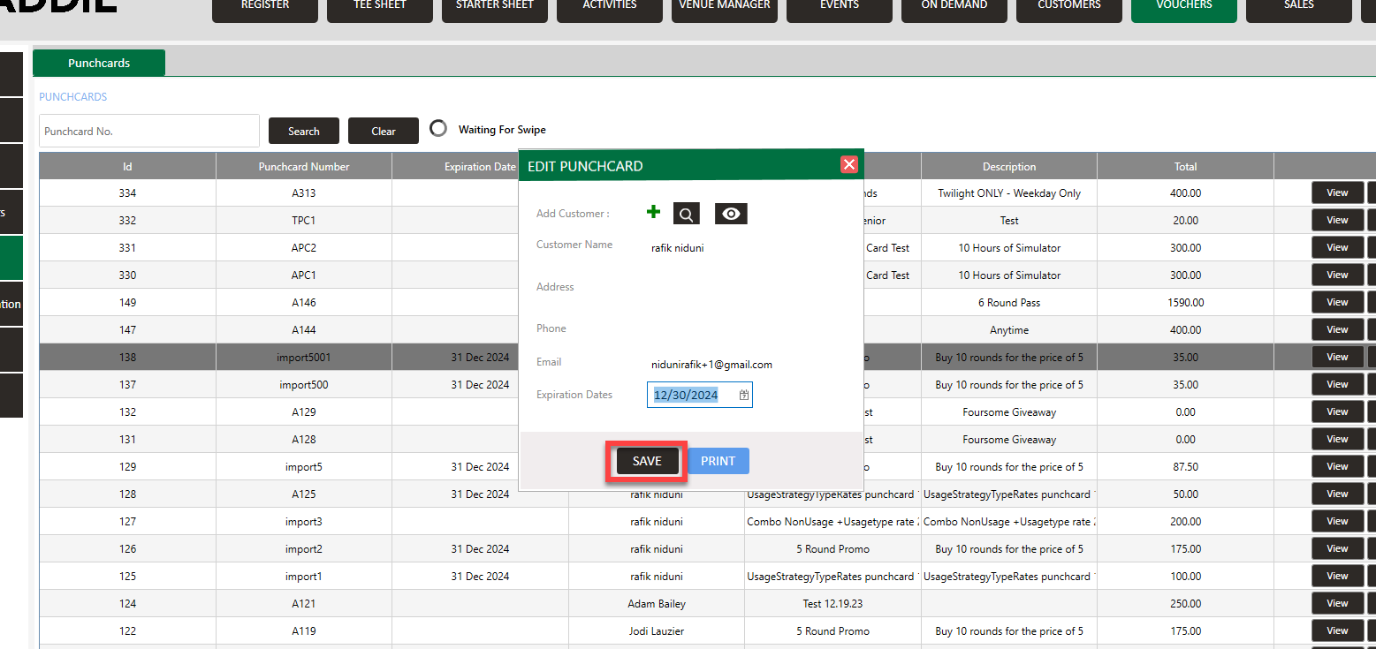Click the magnifying glass search customer icon
This screenshot has height=649, width=1376.
[x=687, y=214]
